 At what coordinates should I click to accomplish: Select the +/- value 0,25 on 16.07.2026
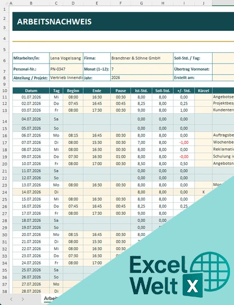tap(184, 206)
